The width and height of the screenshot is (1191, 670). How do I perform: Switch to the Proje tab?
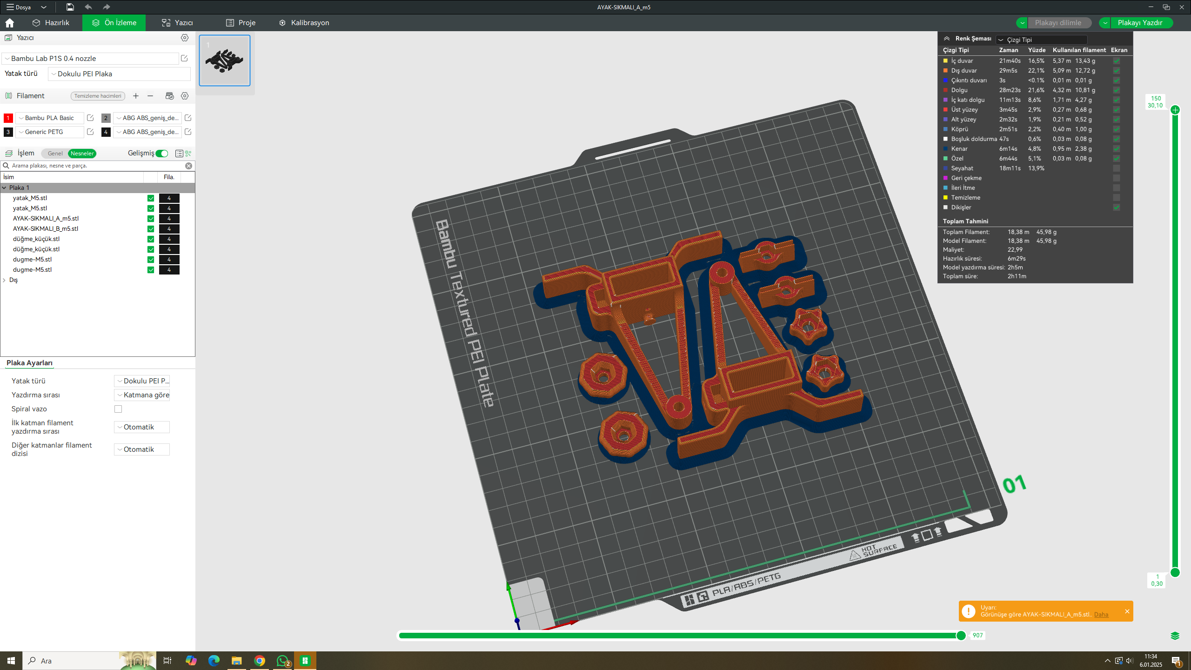[241, 23]
